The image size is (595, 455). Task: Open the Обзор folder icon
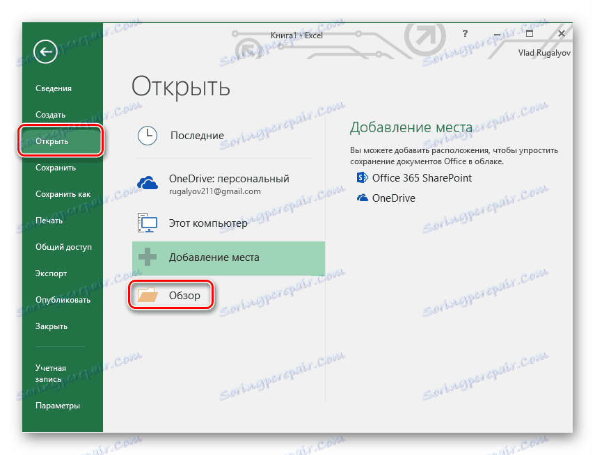click(147, 295)
